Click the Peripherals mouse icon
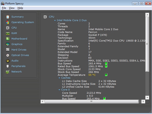152x114 pixels. click(8, 66)
